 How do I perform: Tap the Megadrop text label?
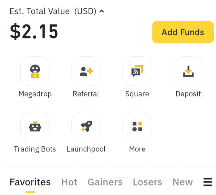[x=35, y=94]
